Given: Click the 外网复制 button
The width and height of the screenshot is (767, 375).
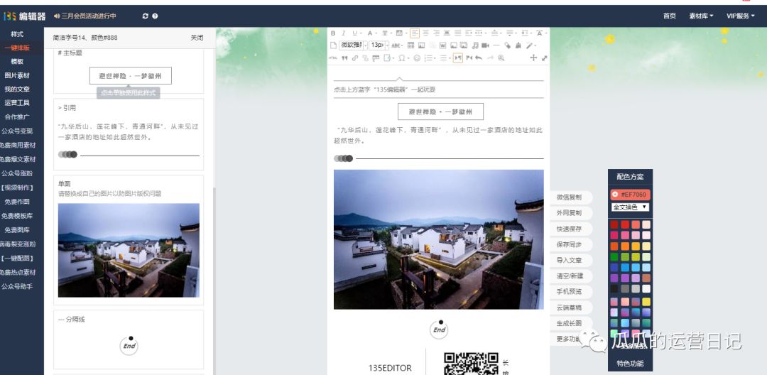Looking at the screenshot, I should tap(569, 213).
